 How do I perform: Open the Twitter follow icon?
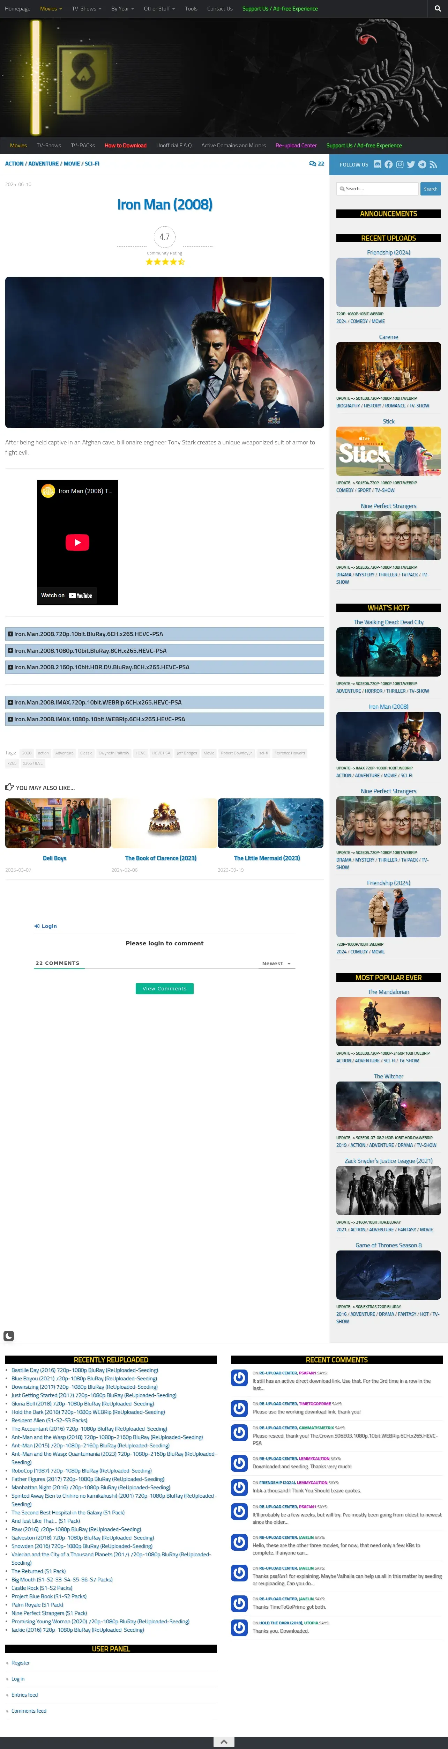point(411,164)
